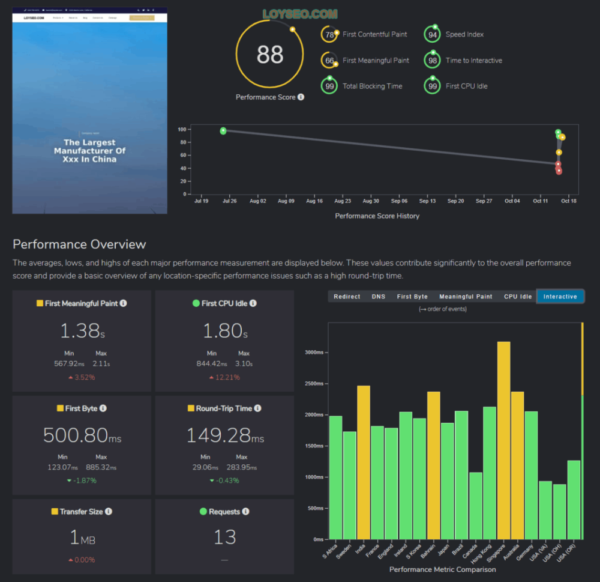The height and width of the screenshot is (582, 600).
Task: Click the 12.21% change indicator
Action: (224, 377)
